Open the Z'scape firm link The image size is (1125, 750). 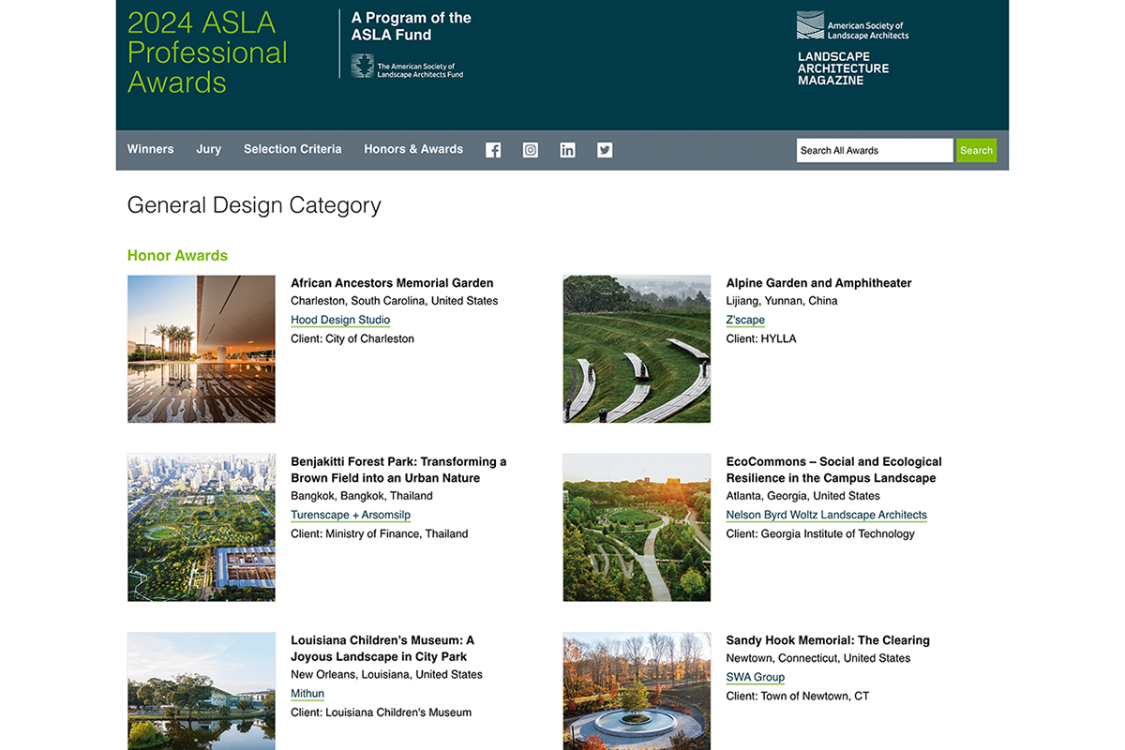[745, 320]
